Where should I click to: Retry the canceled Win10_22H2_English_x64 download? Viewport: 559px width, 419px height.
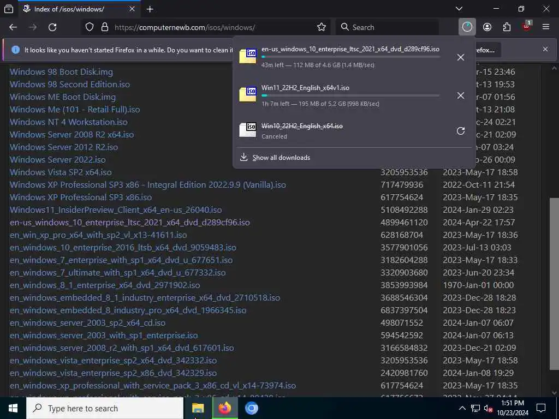(461, 131)
